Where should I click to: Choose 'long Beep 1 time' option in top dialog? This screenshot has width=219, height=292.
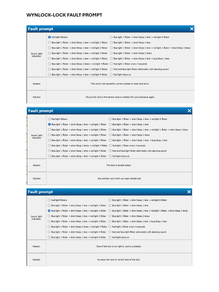click(111, 58)
